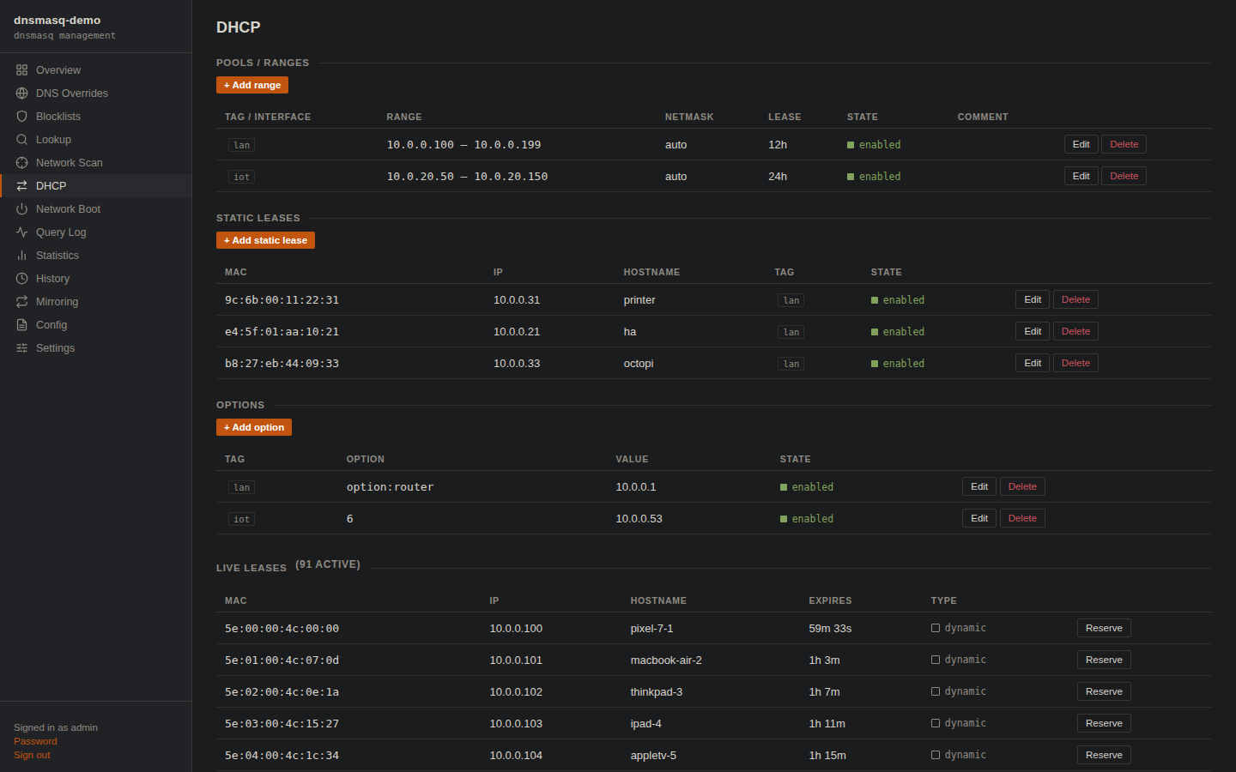Click the EXPIRES column header

830,600
